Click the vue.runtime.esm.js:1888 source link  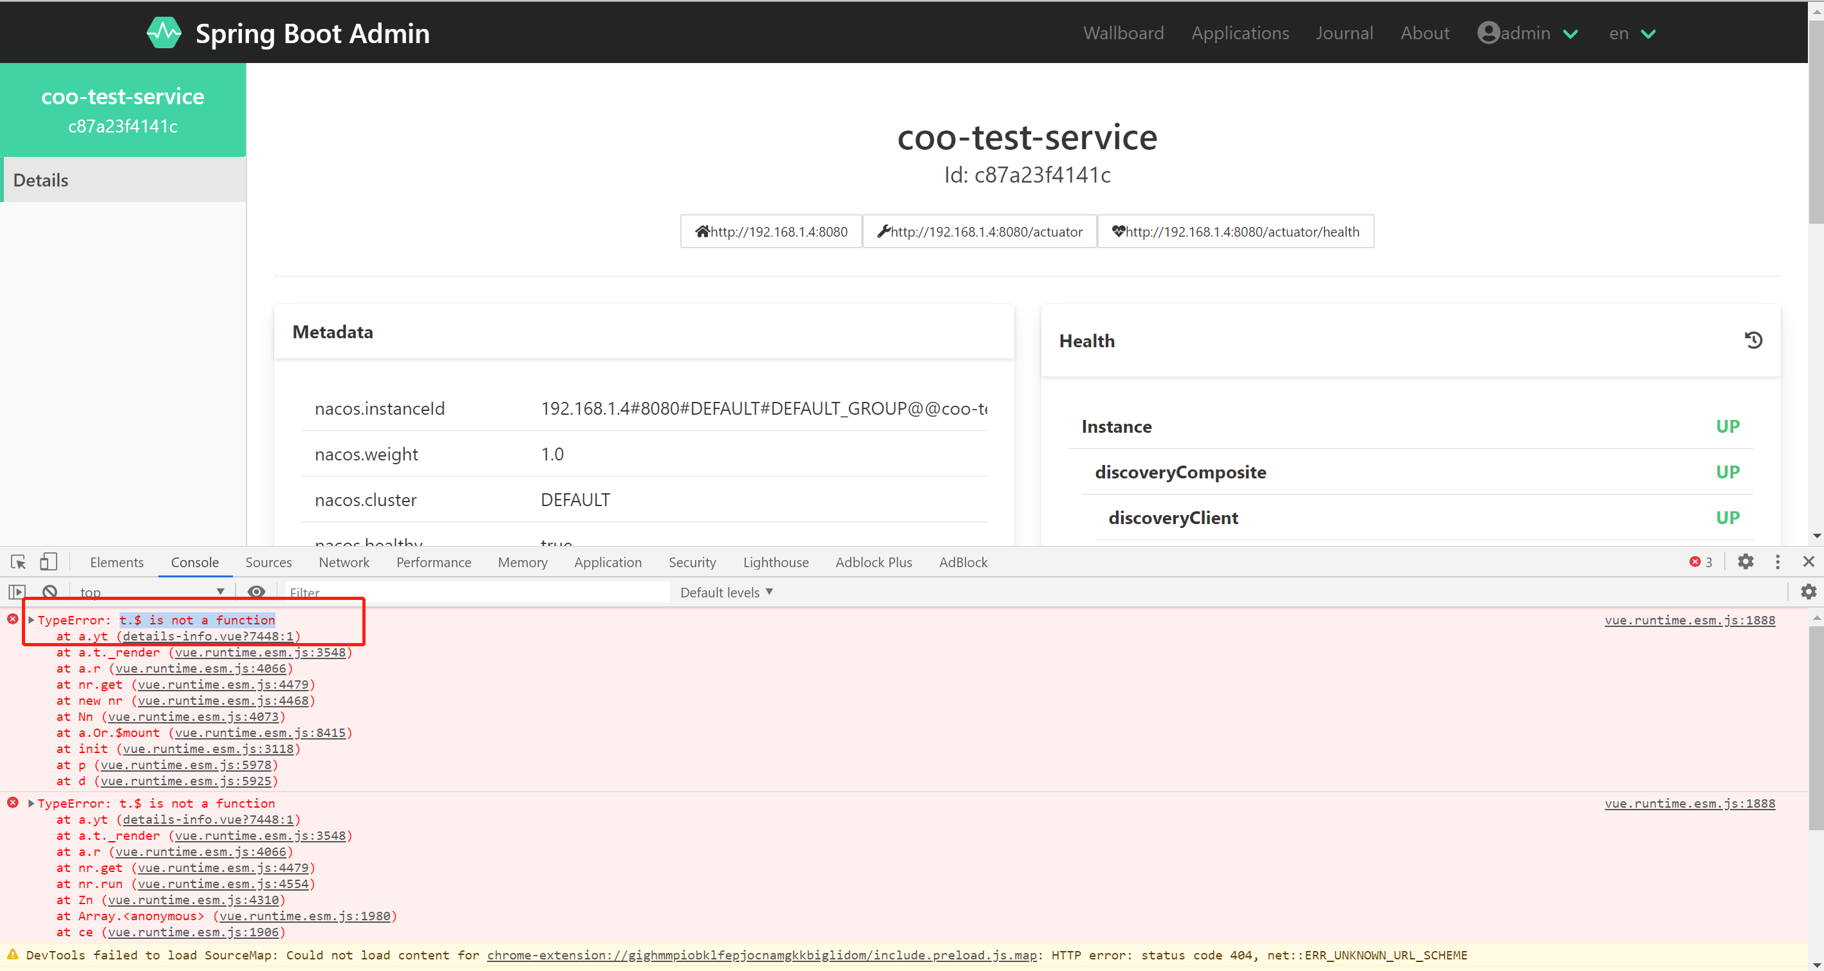click(x=1690, y=621)
